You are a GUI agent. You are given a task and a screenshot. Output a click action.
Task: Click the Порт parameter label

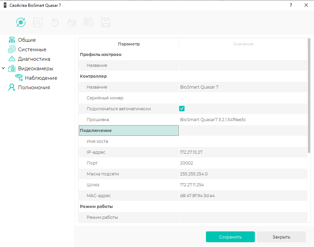[92, 163]
